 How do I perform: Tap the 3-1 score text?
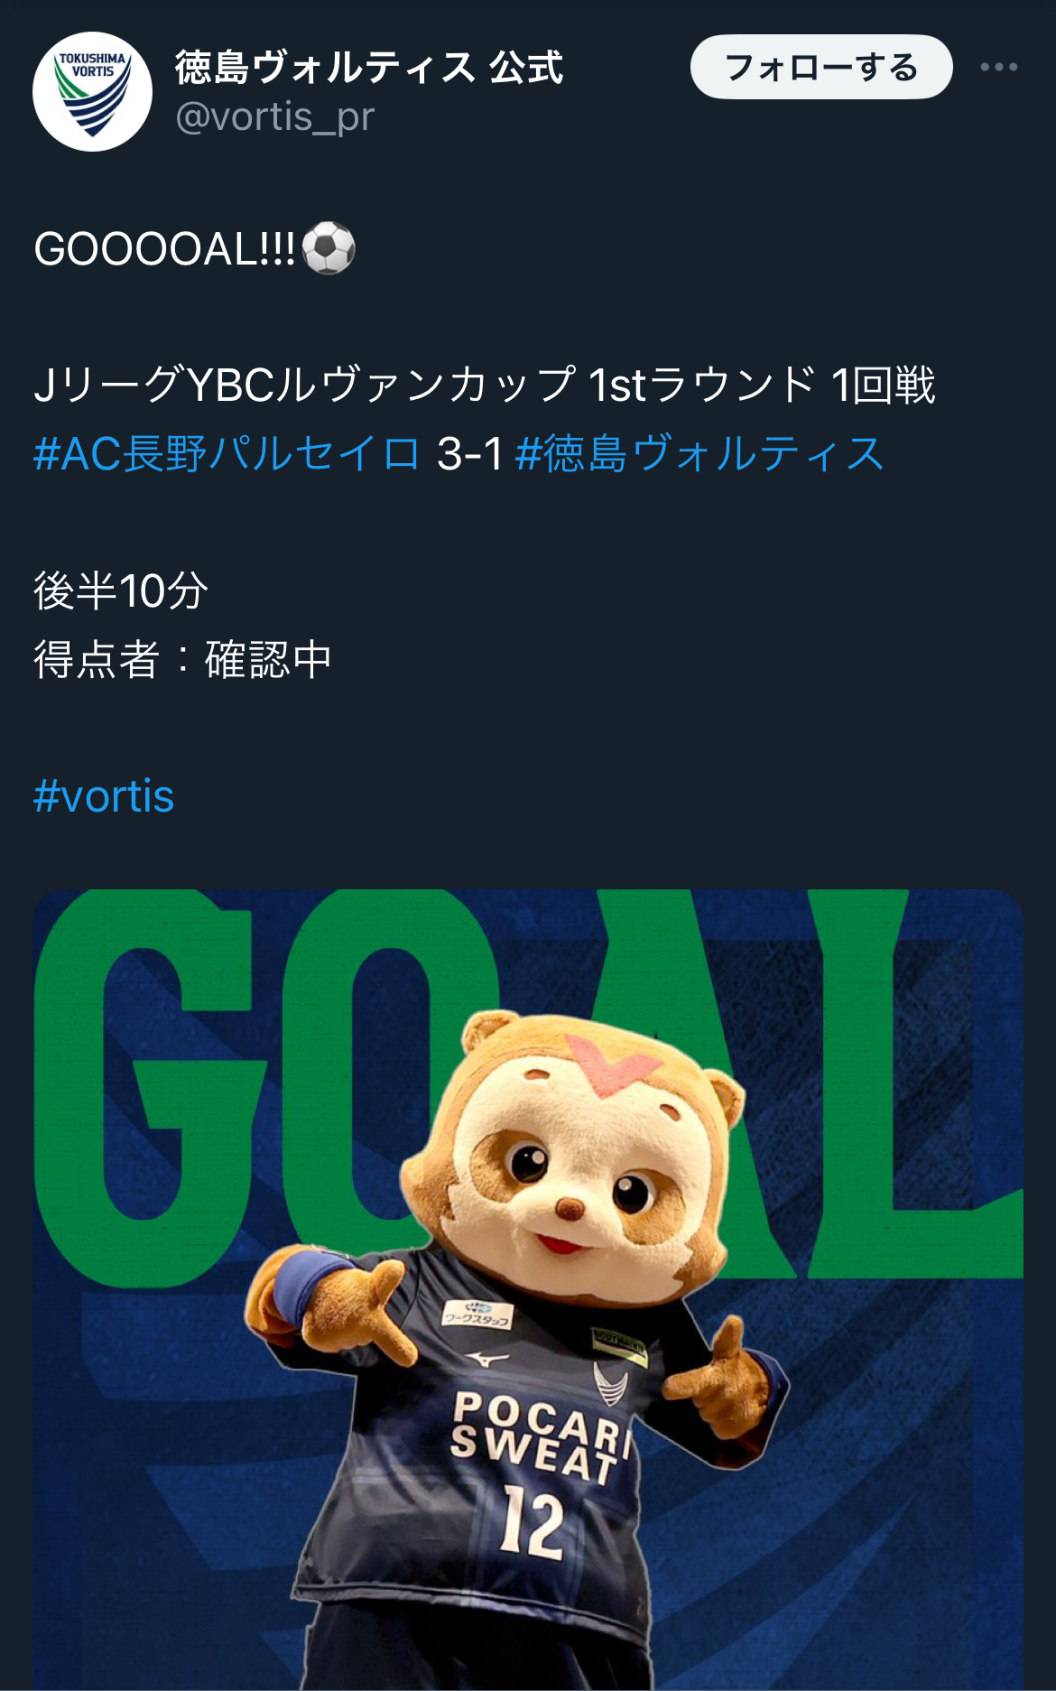[x=469, y=453]
